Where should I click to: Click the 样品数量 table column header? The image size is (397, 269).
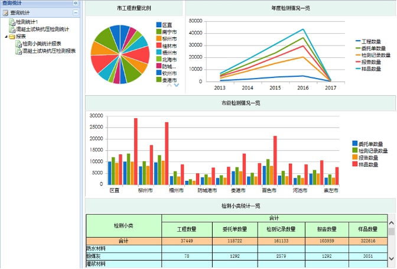click(366, 229)
